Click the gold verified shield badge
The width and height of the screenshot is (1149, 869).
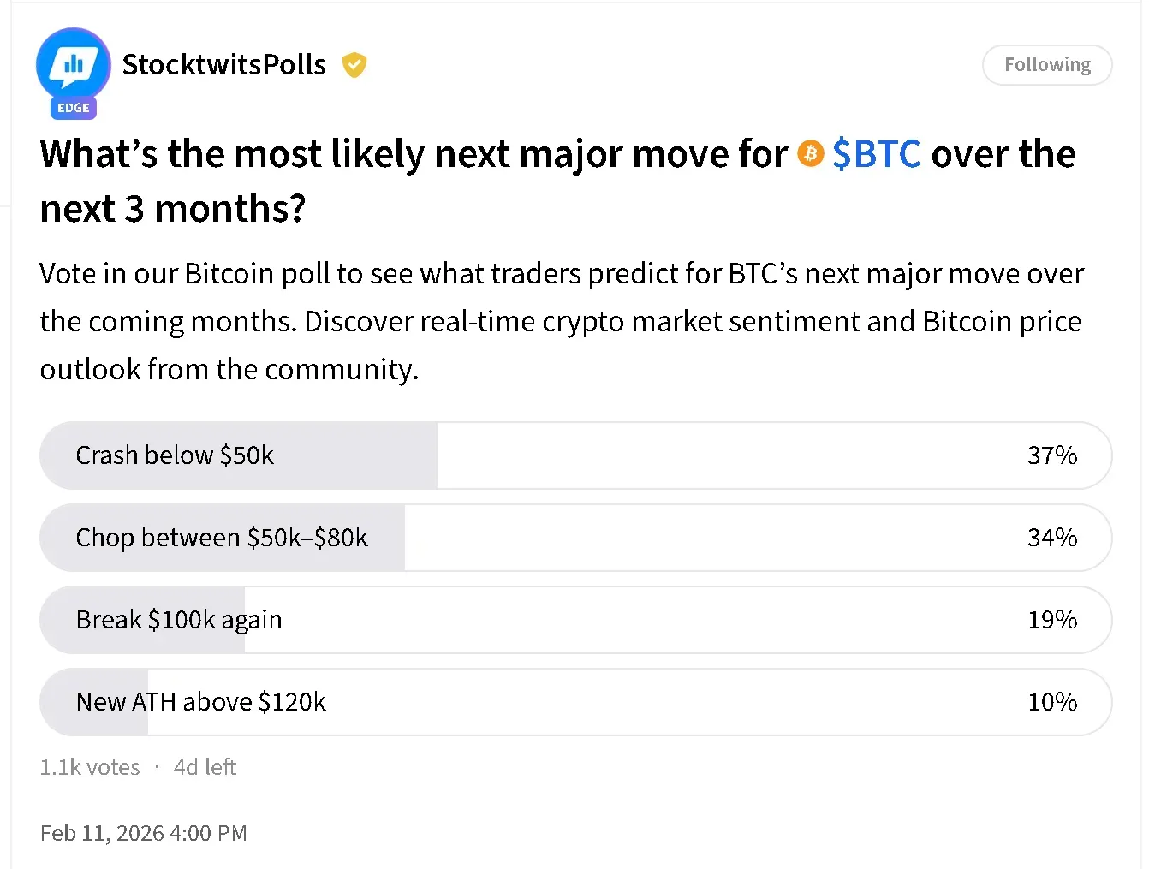[354, 65]
